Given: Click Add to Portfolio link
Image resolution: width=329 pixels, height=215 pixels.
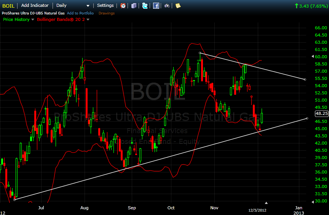Looking at the screenshot, I should coord(80,13).
